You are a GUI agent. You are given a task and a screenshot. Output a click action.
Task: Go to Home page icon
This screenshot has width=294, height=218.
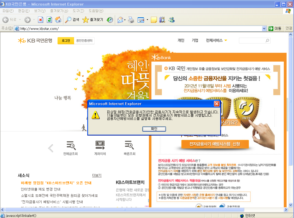(58, 20)
